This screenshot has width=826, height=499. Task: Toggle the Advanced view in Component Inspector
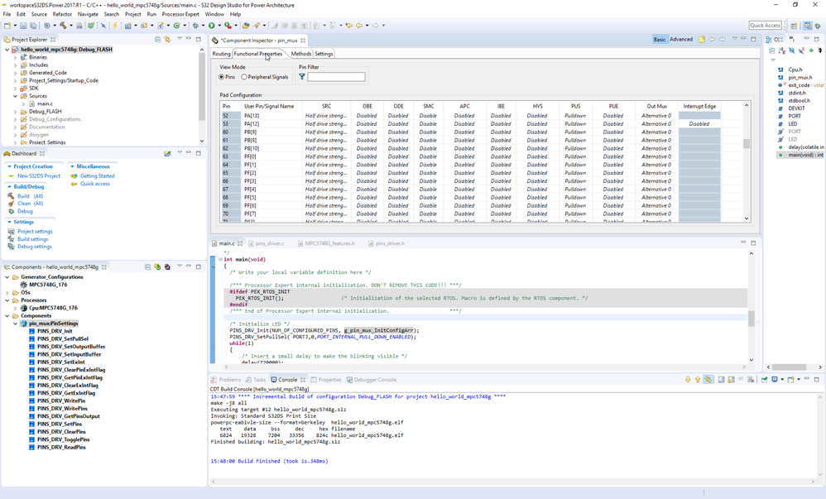681,39
